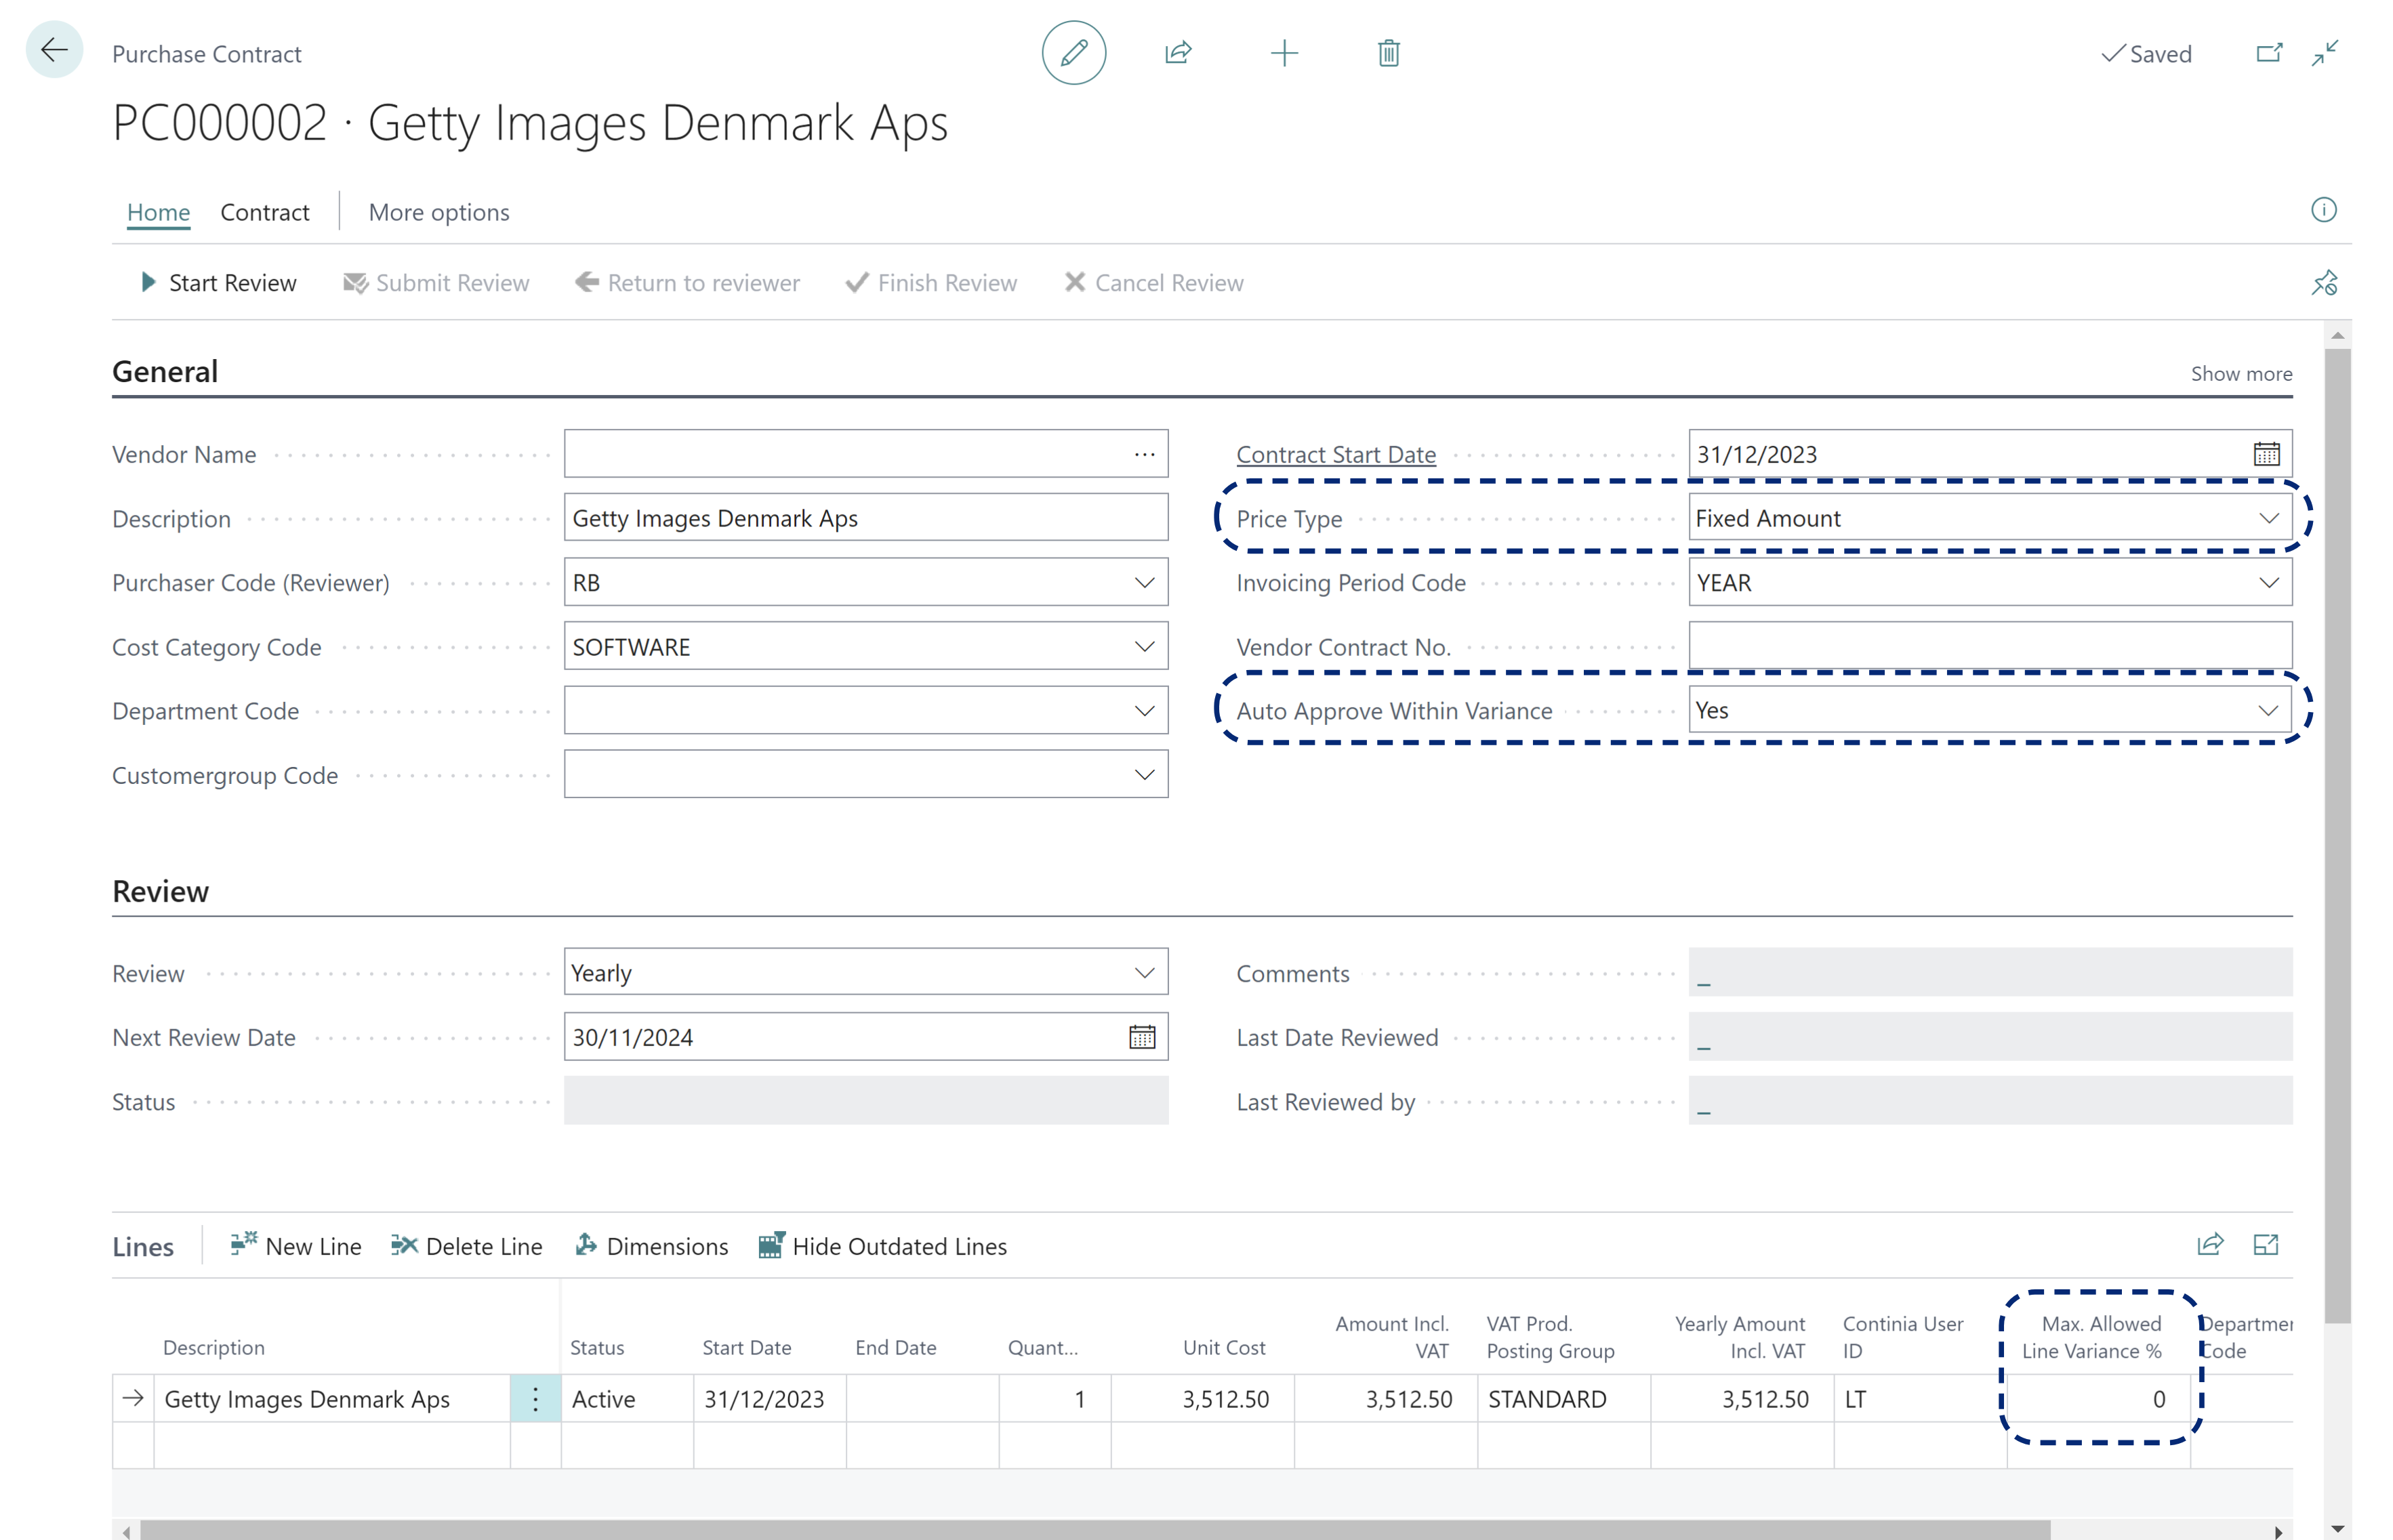Viewport: 2393px width, 1540px height.
Task: Click Return to reviewer
Action: 687,283
